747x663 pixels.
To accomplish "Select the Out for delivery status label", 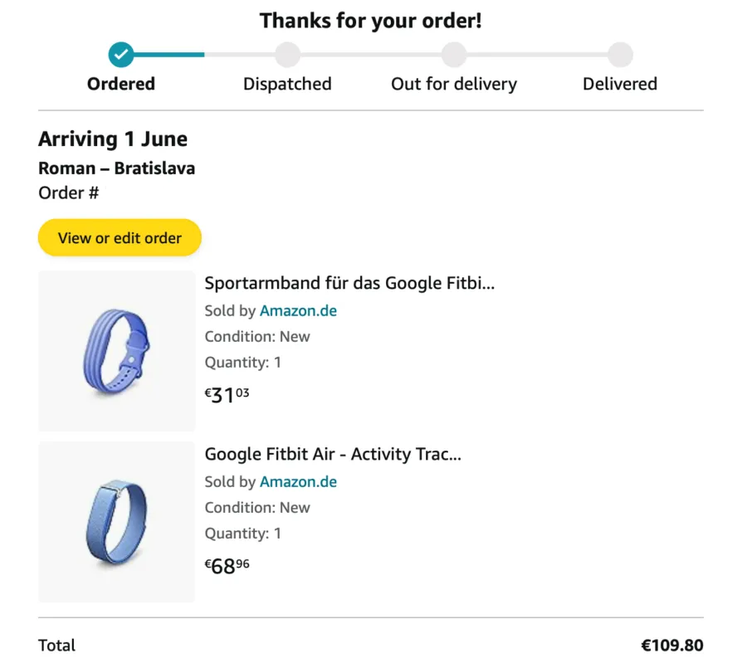I will pyautogui.click(x=454, y=84).
